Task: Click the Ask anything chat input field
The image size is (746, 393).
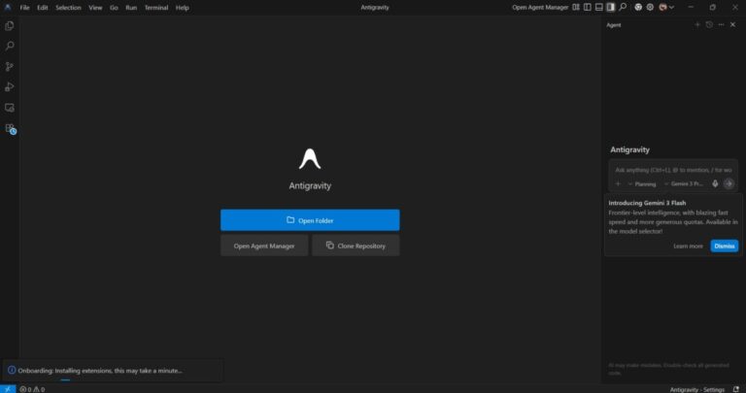Action: [673, 170]
